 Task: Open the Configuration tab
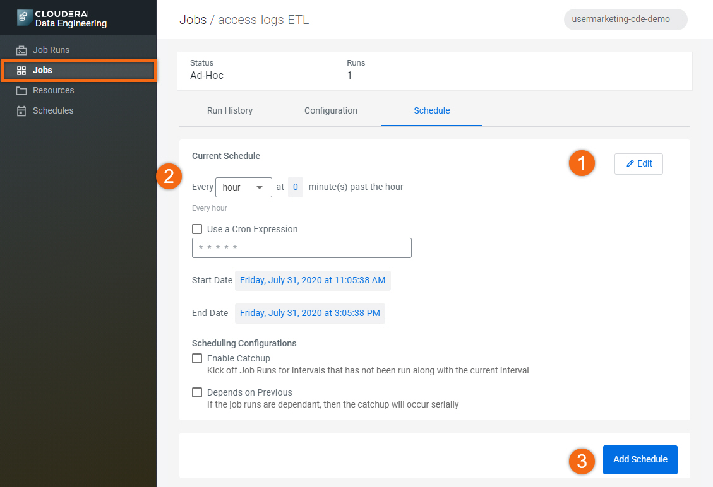point(331,110)
